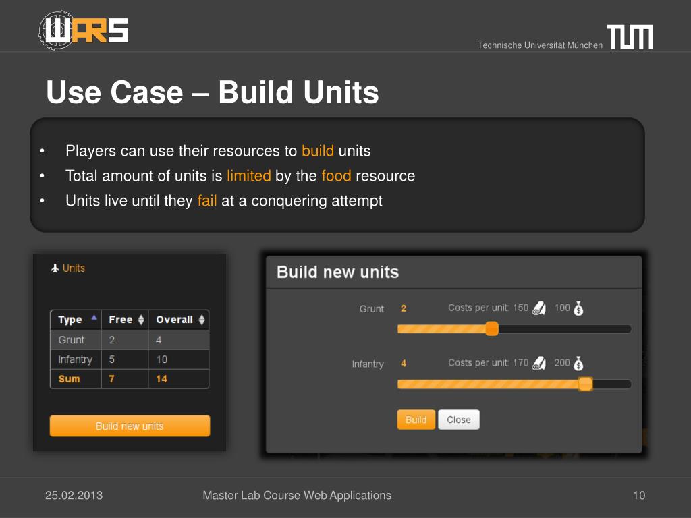691x518 pixels.
Task: Click the WARS logo
Action: click(83, 30)
